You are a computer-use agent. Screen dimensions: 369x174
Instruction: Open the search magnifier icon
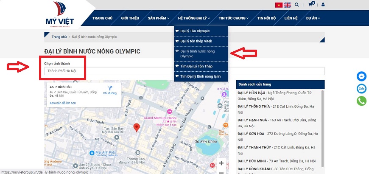coord(297,5)
